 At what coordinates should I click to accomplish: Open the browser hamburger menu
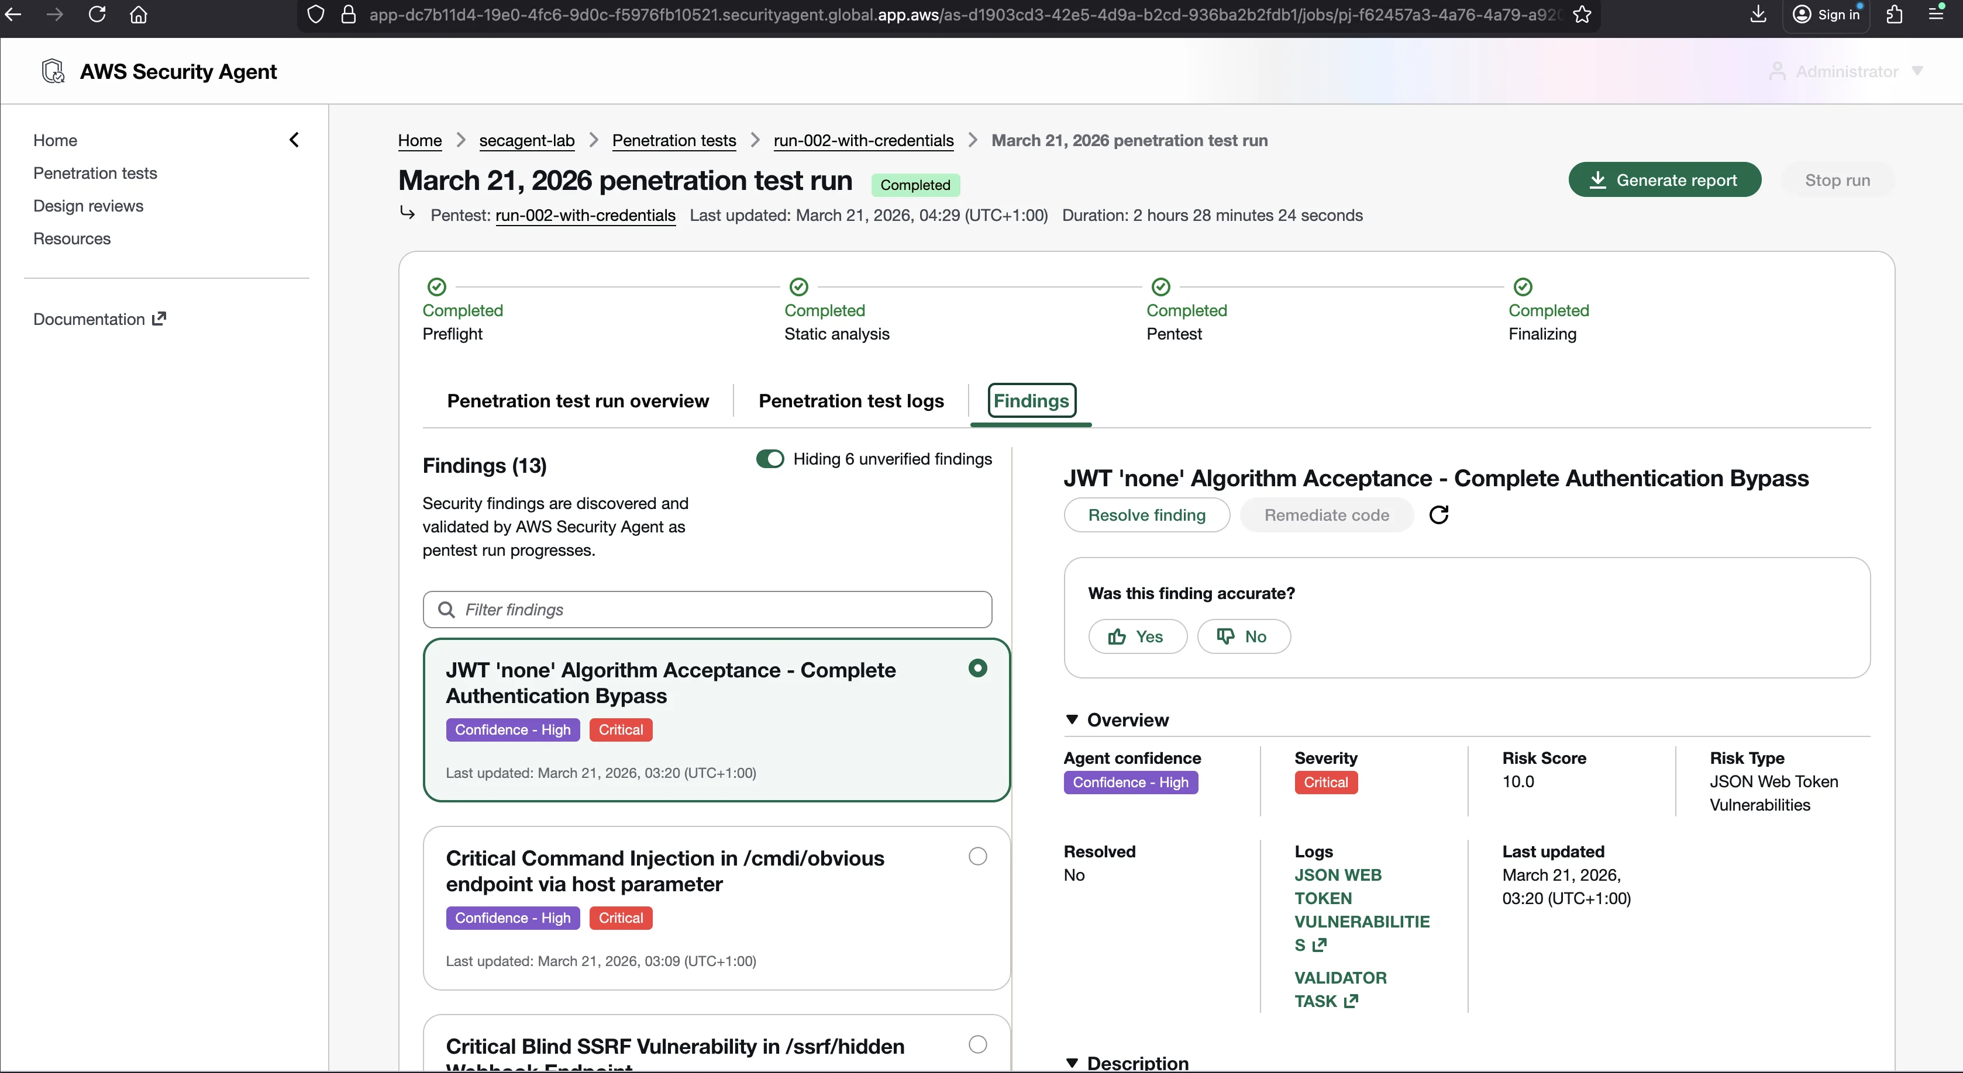(x=1936, y=15)
